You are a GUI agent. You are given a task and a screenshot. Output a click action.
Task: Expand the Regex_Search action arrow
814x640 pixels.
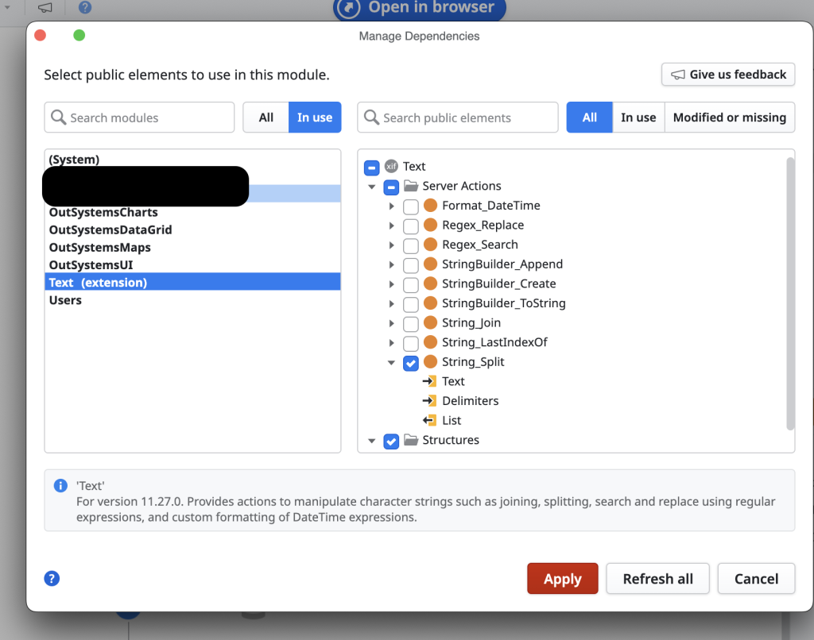[391, 245]
